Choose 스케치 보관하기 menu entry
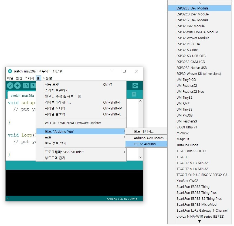234x226 pixels. coord(81,90)
